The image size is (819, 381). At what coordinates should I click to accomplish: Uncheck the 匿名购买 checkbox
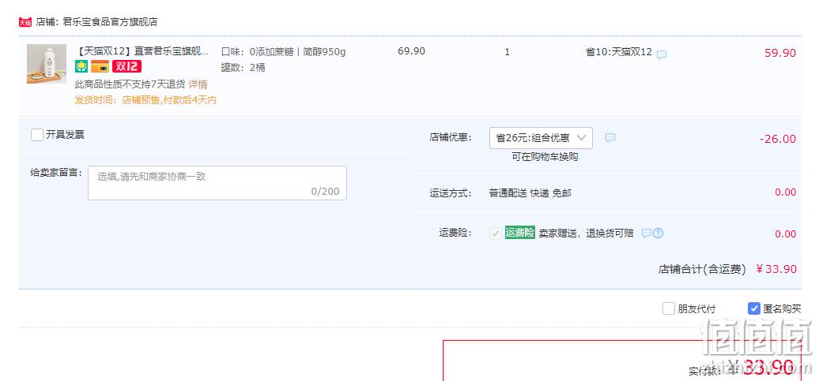pyautogui.click(x=753, y=308)
